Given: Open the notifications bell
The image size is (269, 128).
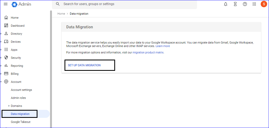Looking at the screenshot, I should pyautogui.click(x=226, y=4).
